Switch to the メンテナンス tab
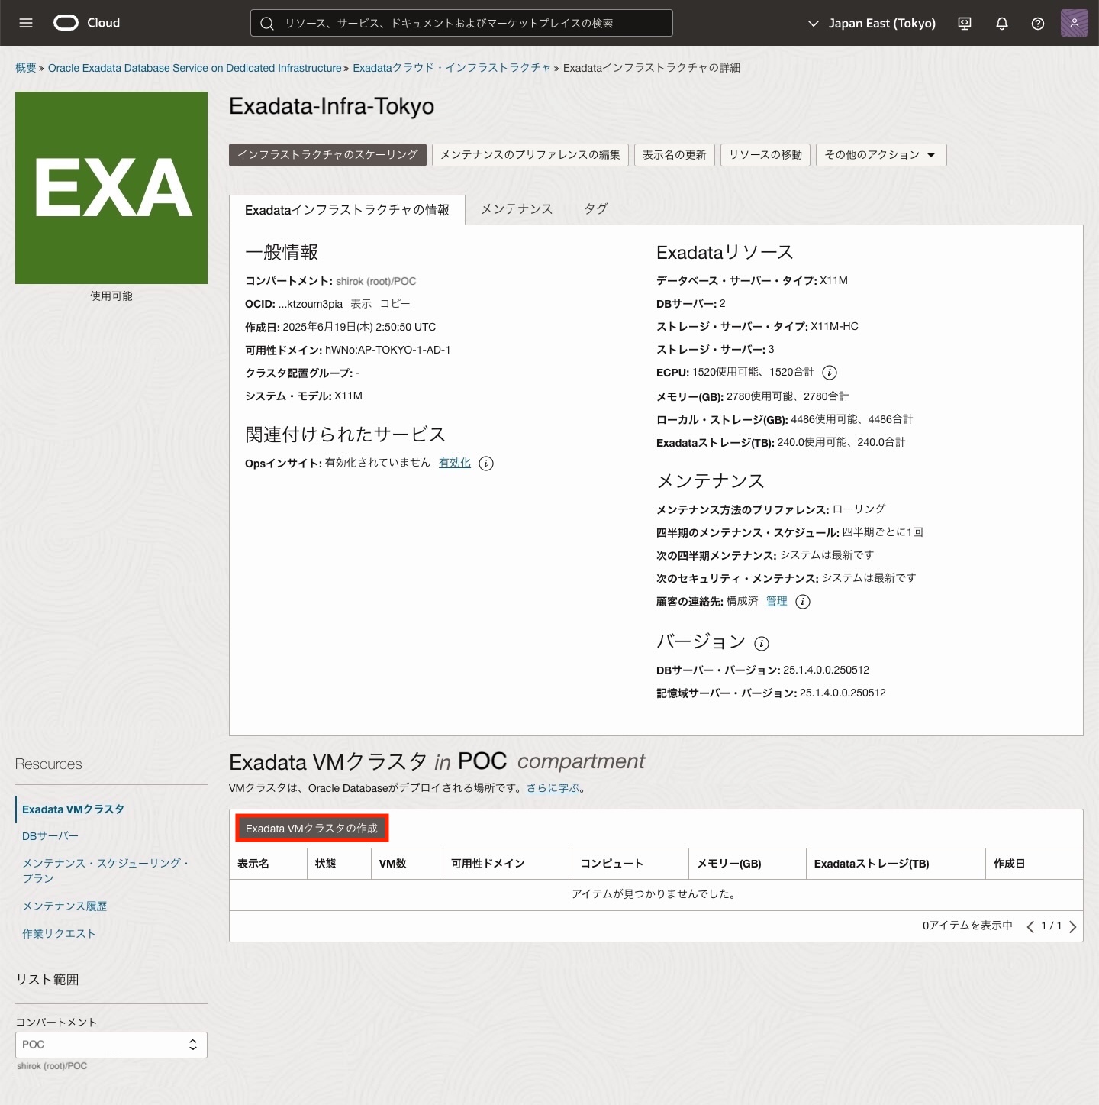 pos(516,208)
